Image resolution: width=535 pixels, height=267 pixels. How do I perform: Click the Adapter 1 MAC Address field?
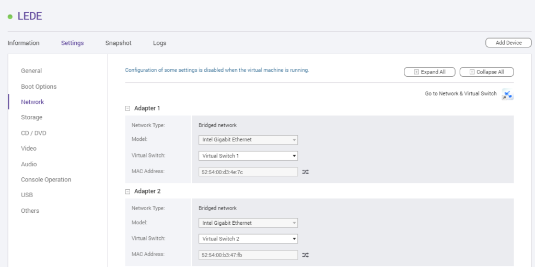[248, 172]
